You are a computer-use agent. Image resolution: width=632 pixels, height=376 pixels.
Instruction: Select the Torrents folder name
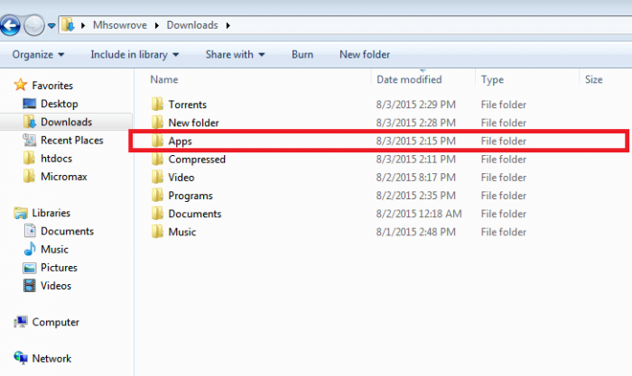click(188, 105)
